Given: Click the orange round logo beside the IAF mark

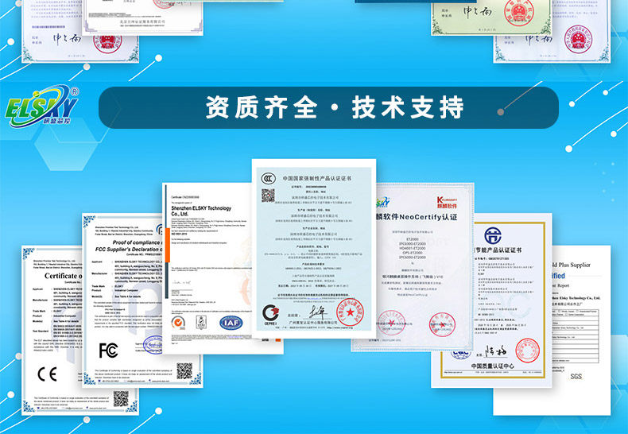Looking at the screenshot, I should [178, 322].
